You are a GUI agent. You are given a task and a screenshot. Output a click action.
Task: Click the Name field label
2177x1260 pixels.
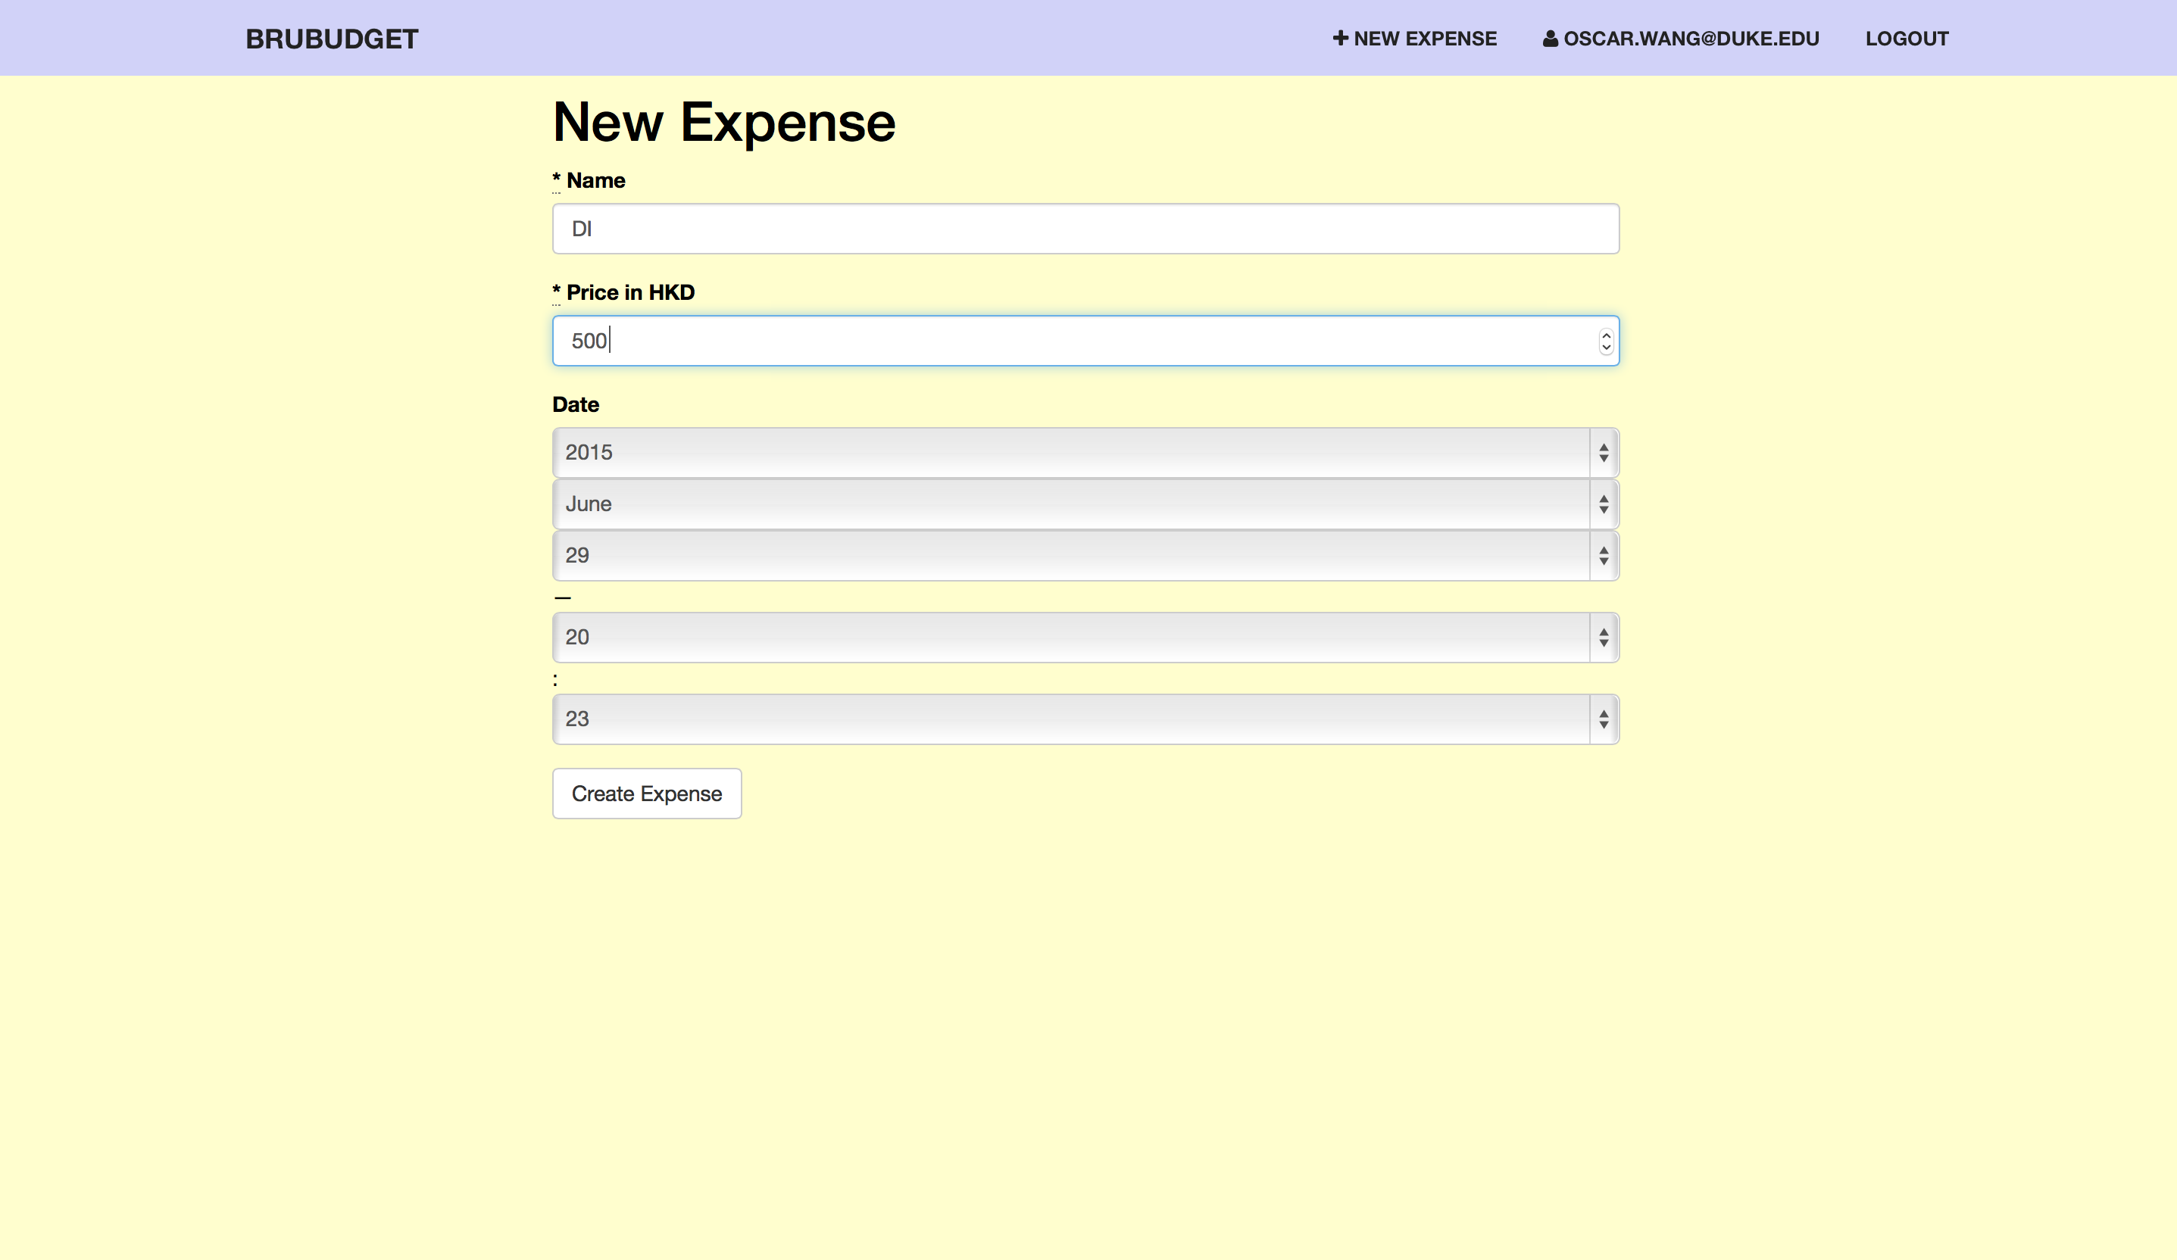pyautogui.click(x=595, y=180)
